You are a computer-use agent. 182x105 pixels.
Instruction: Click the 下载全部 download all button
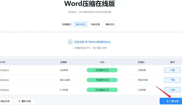[171, 101]
